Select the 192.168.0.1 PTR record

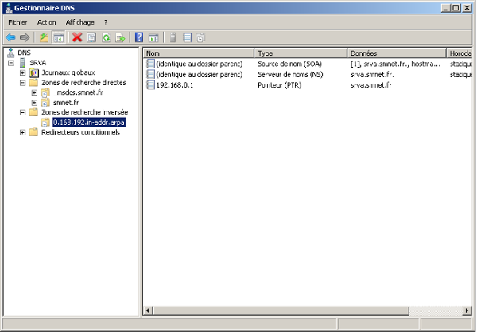174,84
